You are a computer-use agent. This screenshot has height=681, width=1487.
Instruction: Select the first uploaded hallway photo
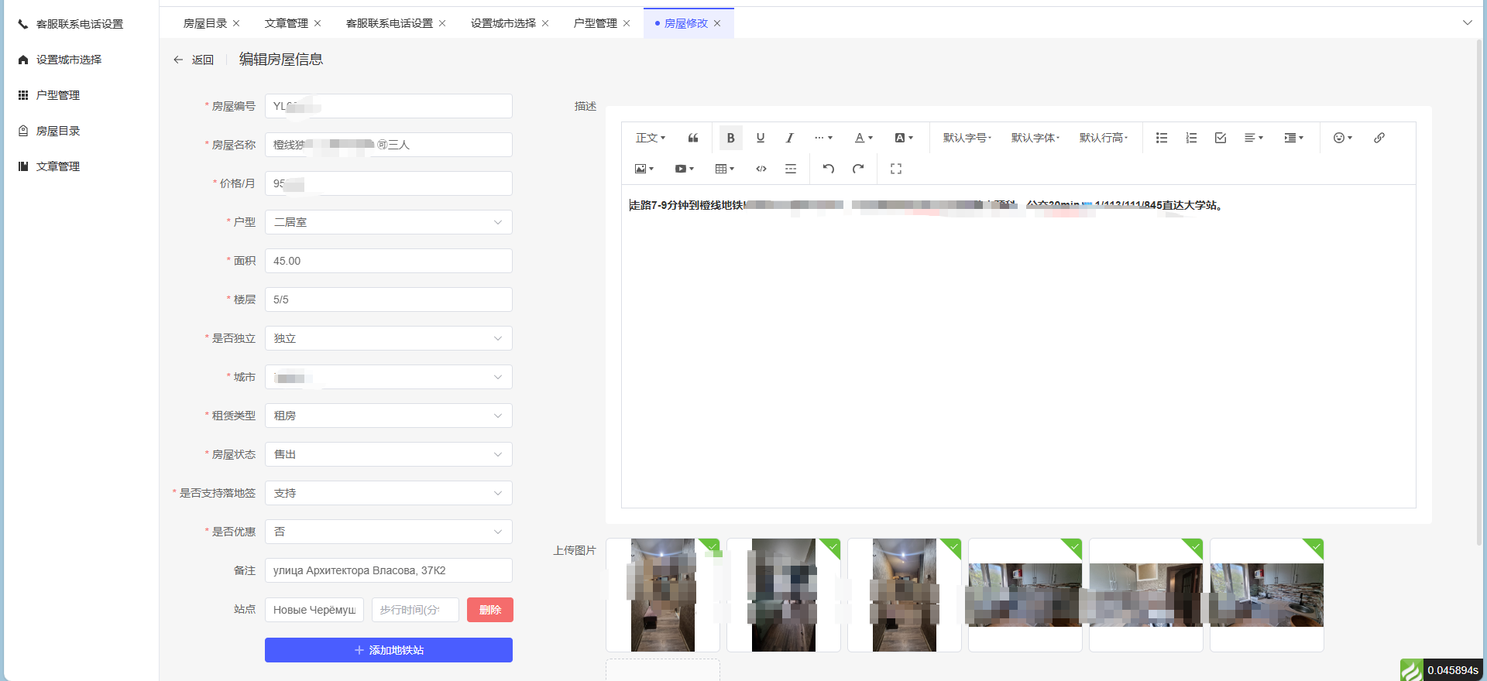(x=663, y=595)
